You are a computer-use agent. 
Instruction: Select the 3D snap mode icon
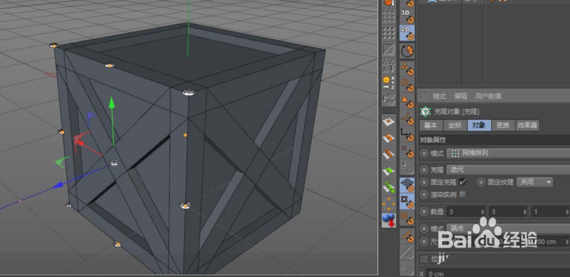[x=407, y=16]
